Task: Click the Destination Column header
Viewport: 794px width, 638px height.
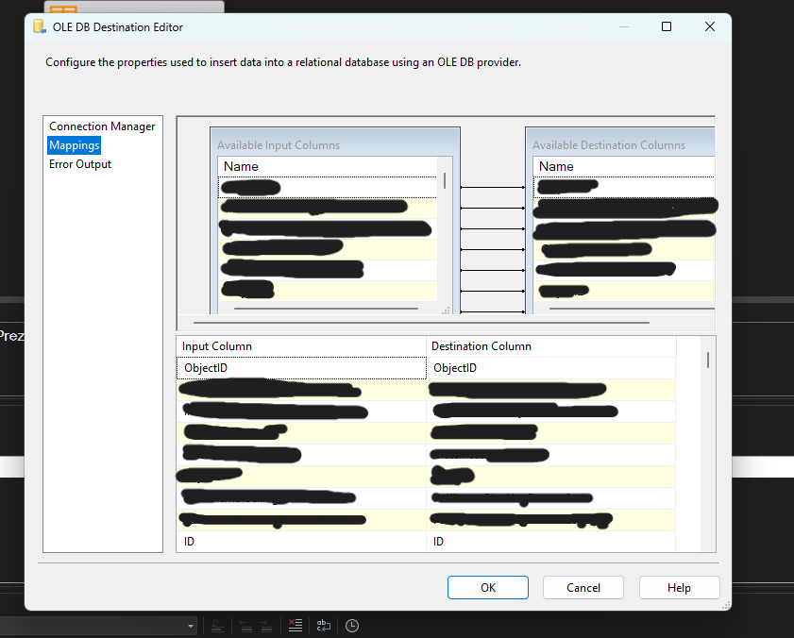Action: click(551, 346)
